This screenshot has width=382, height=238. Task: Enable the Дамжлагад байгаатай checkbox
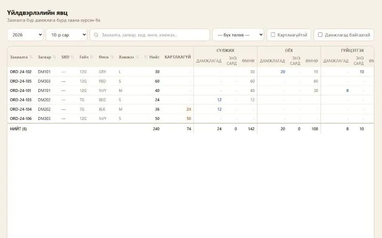click(x=320, y=35)
